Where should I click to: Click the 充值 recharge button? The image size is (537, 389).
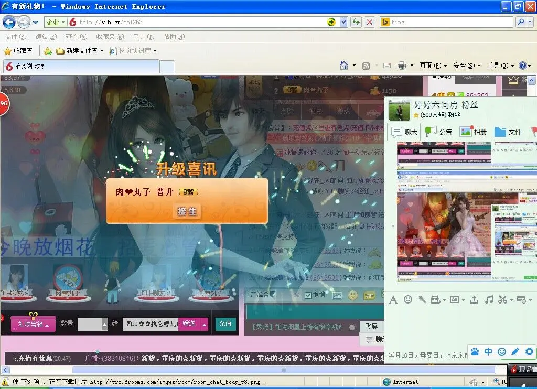[x=225, y=323]
